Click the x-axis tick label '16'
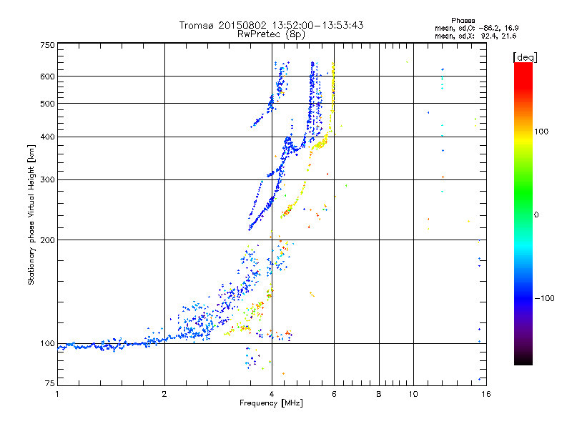The image size is (572, 429). (486, 394)
